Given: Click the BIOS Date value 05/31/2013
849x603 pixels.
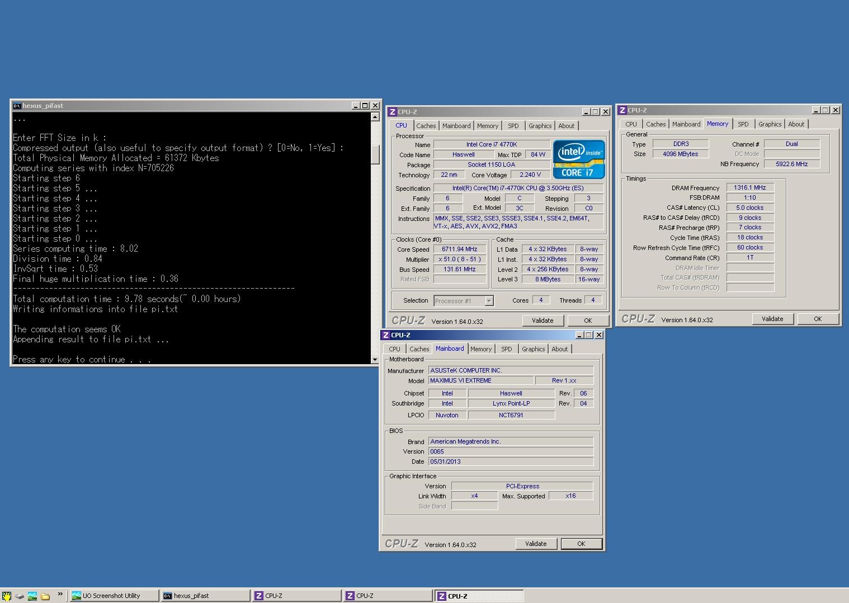Looking at the screenshot, I should coord(511,461).
